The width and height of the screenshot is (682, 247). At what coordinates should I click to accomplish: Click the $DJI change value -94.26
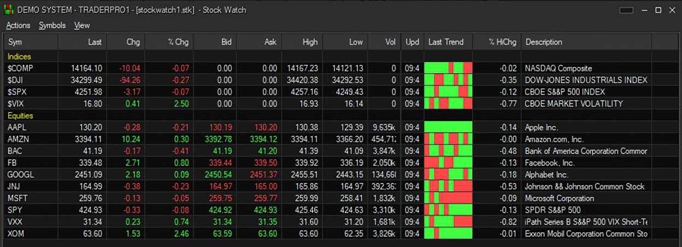(x=129, y=80)
